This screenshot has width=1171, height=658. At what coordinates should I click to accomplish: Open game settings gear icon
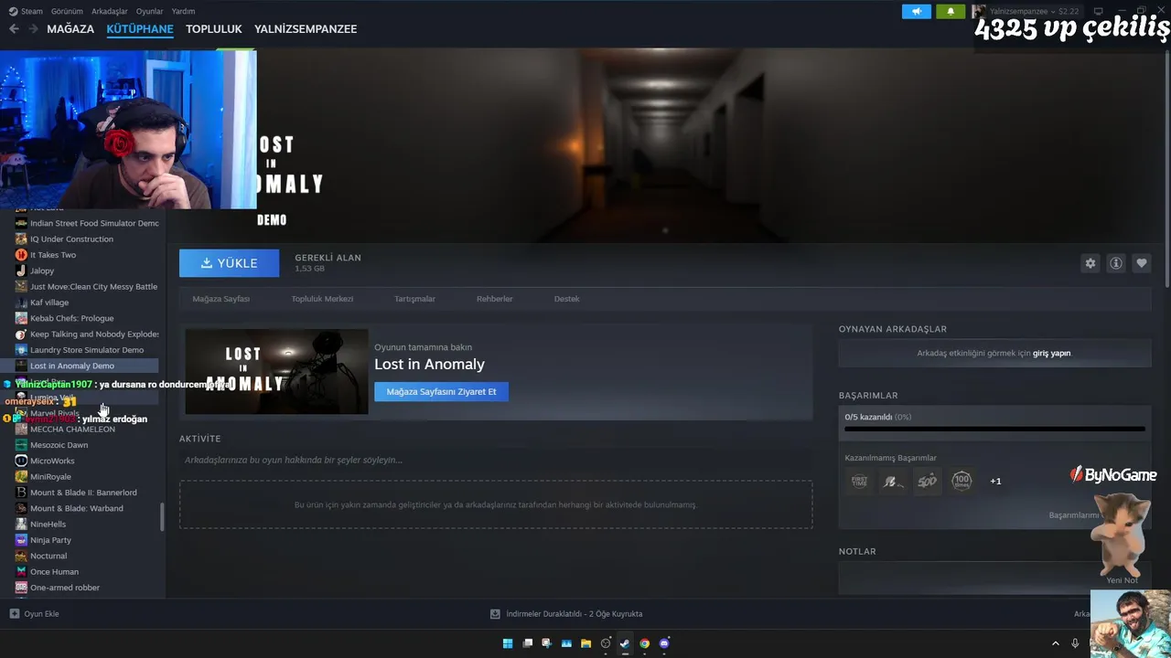click(1090, 263)
